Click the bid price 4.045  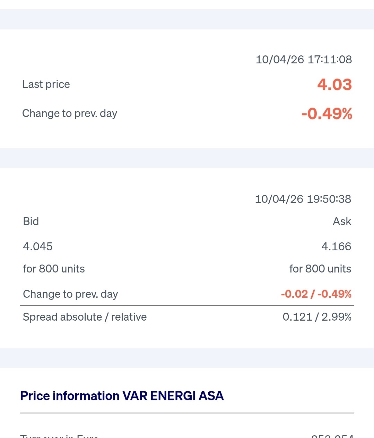[x=38, y=247]
